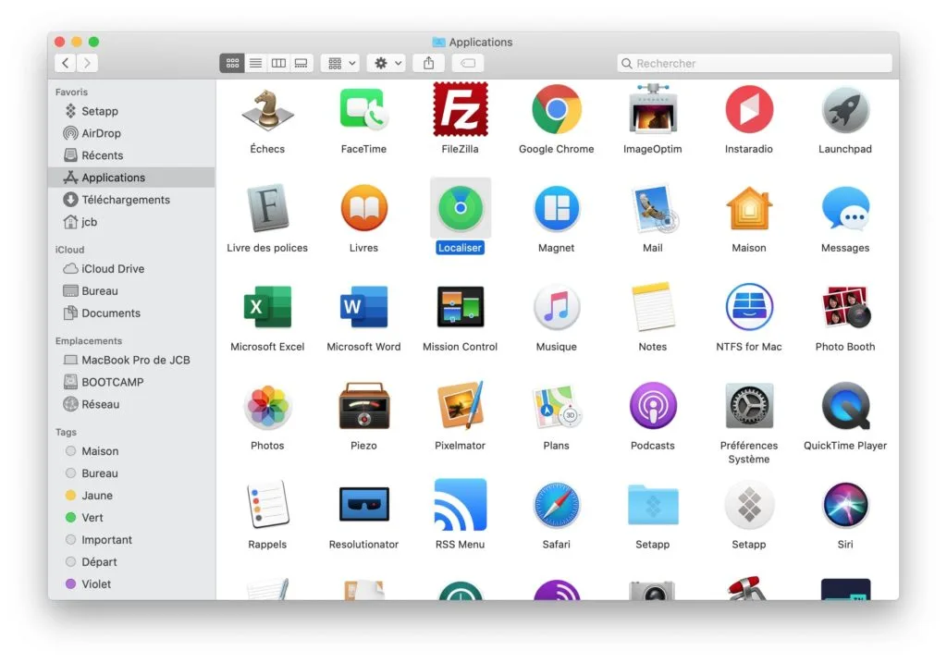The height and width of the screenshot is (663, 947).
Task: Select the Google Chrome icon
Action: coord(556,109)
